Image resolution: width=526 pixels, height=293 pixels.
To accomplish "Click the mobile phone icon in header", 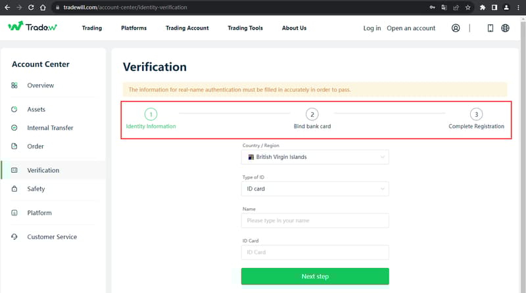I will click(490, 28).
